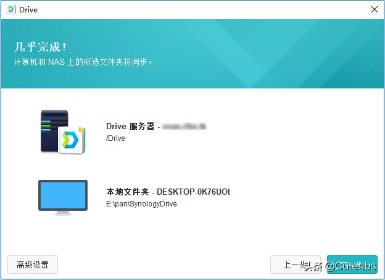Click the 本地文件夹 - DESKTOP-0K76UOI label
385x280 pixels.
point(168,192)
